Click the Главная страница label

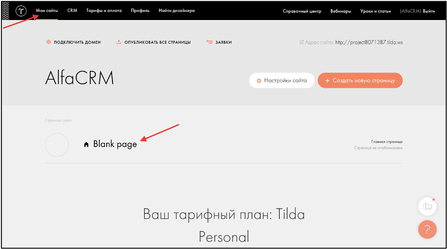[387, 142]
